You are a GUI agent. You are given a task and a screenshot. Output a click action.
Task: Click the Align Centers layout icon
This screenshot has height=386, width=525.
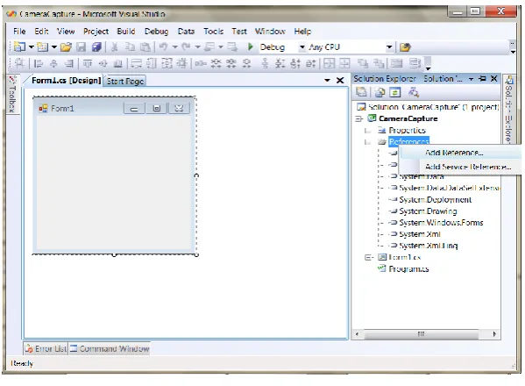(53, 63)
